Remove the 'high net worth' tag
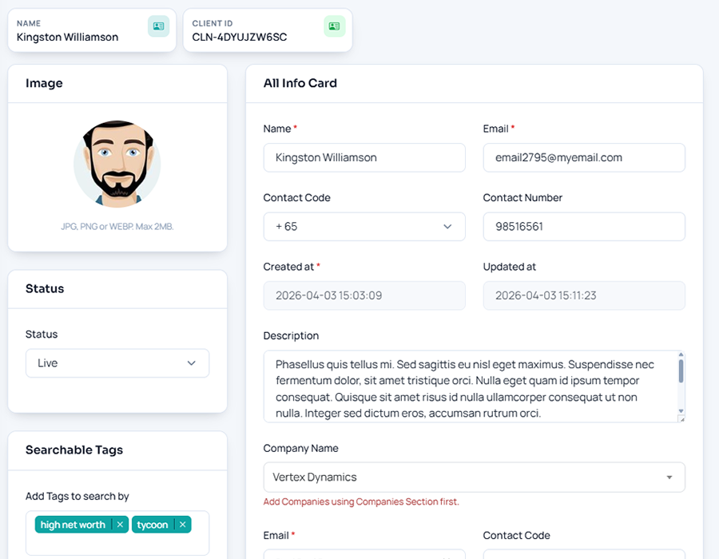 [120, 525]
